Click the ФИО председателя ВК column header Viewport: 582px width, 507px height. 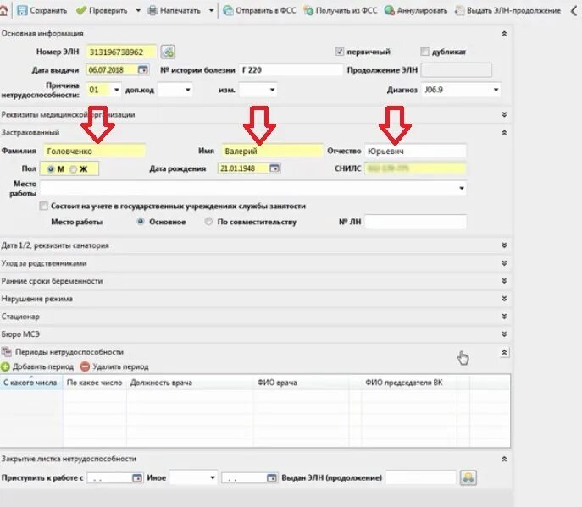(410, 383)
